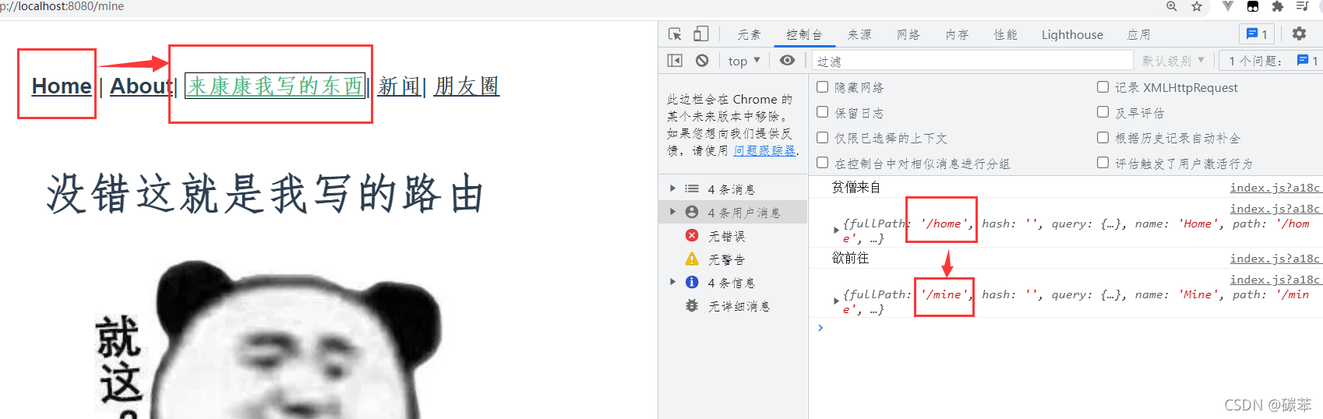Click the issue flag next to 1 个问题
The width and height of the screenshot is (1323, 419).
coord(1303,60)
